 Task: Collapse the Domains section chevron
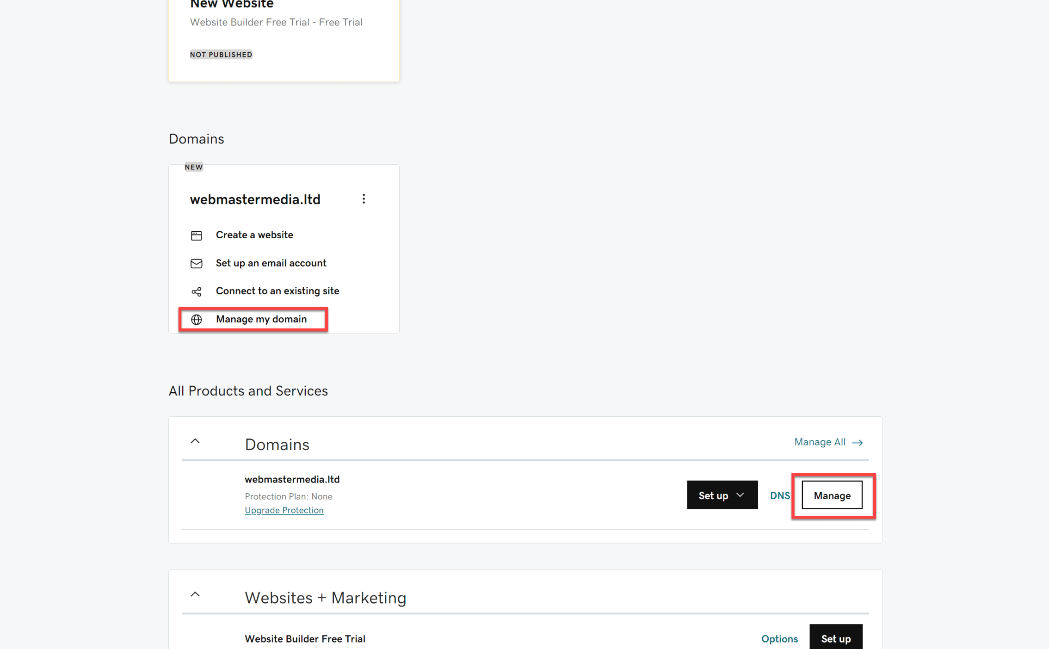[x=195, y=441]
